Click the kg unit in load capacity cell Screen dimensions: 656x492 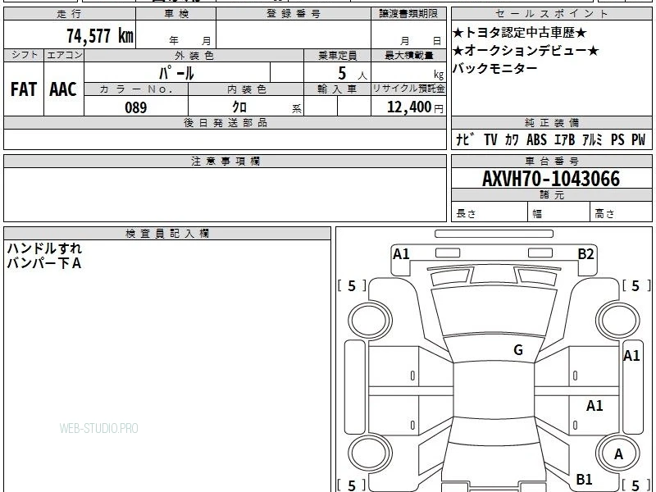439,75
